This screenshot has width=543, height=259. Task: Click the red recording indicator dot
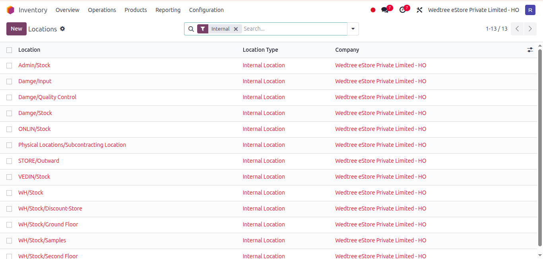coord(373,10)
